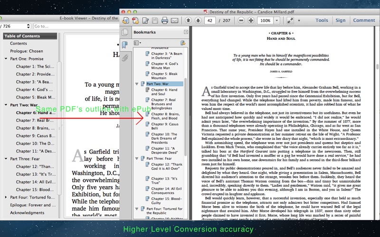Select Chapter 5: Bleak Mountain bookmark
The height and width of the screenshot is (237, 380).
pos(164,76)
